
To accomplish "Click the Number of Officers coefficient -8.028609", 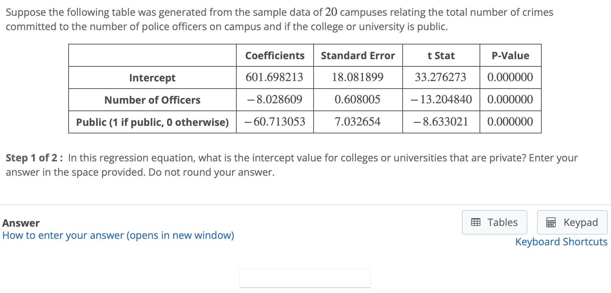I will pyautogui.click(x=274, y=100).
